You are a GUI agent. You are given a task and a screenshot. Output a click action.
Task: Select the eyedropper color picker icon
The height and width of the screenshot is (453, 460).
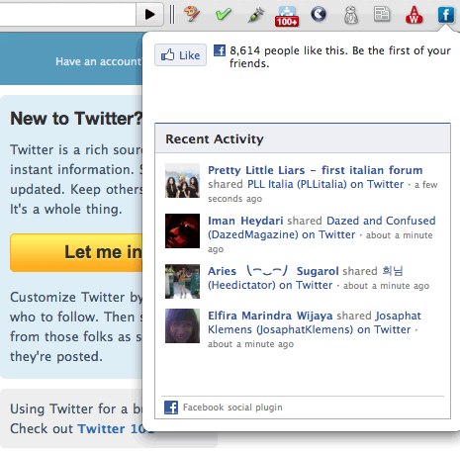click(255, 15)
